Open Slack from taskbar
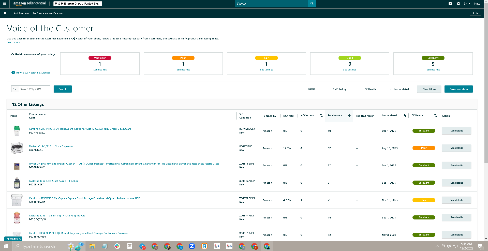Screen dimensions: 488x251 tap(117, 246)
